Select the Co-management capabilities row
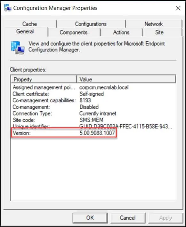The height and width of the screenshot is (227, 186). 93,100
